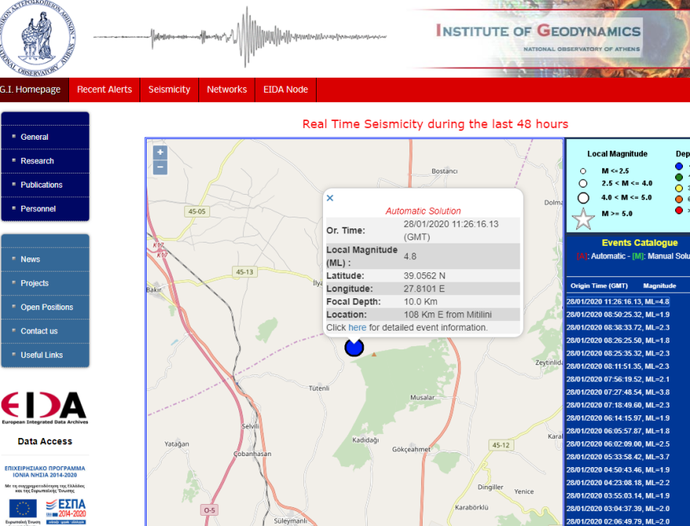
Task: Click the Institute of Geodynamics banner title
Action: pyautogui.click(x=538, y=31)
